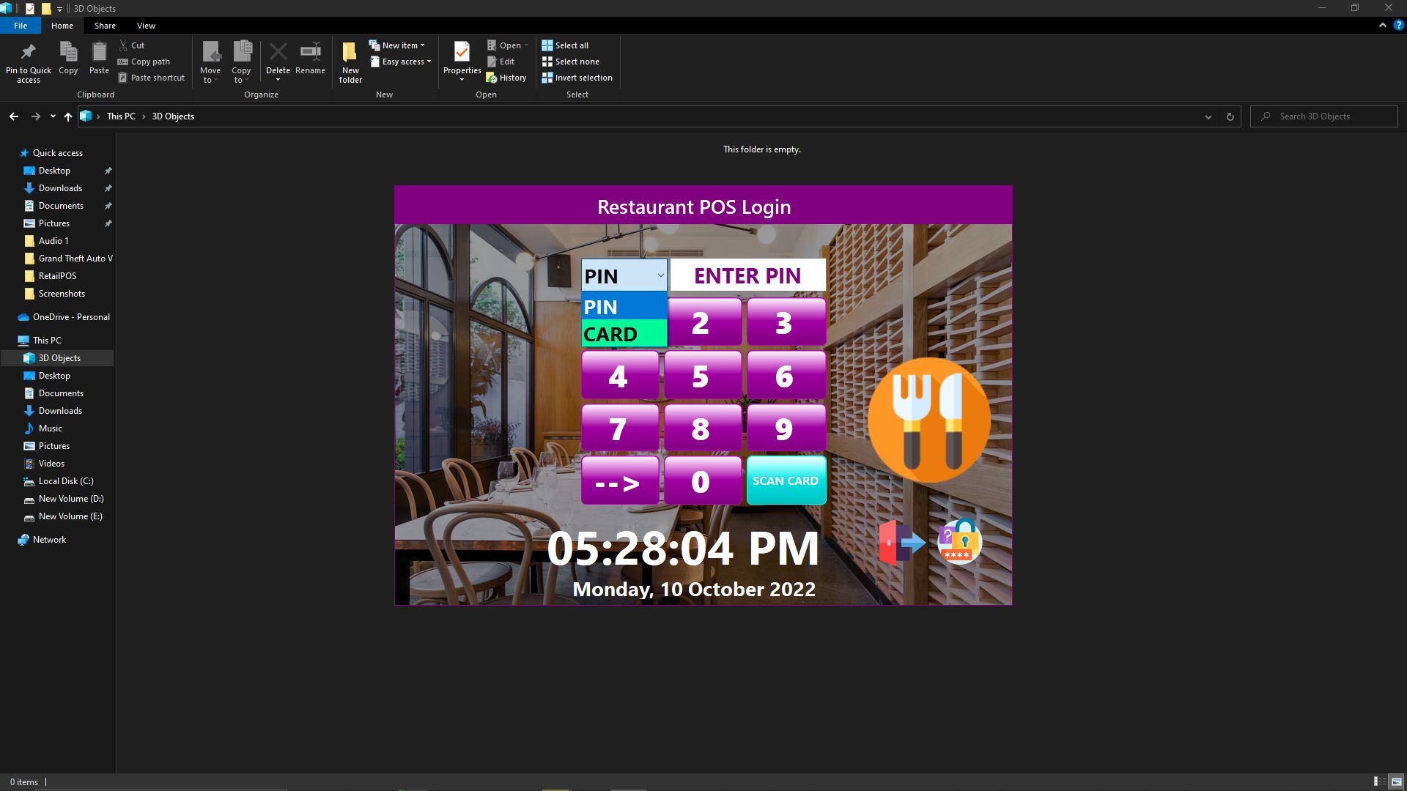Viewport: 1407px width, 791px height.
Task: Open the View ribbon tab
Action: [x=146, y=26]
